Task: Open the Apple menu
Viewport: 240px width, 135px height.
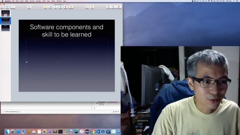Action: 2,1
